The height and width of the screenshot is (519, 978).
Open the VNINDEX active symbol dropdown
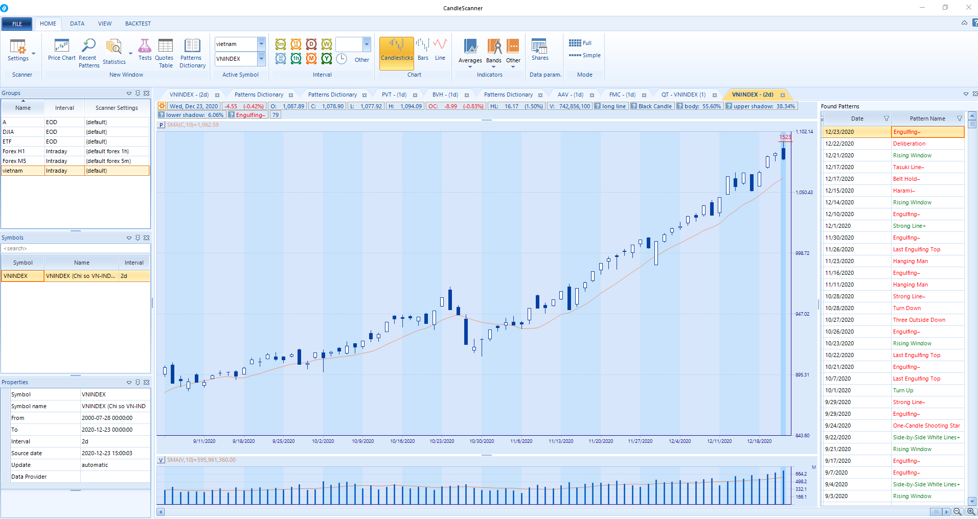point(261,59)
